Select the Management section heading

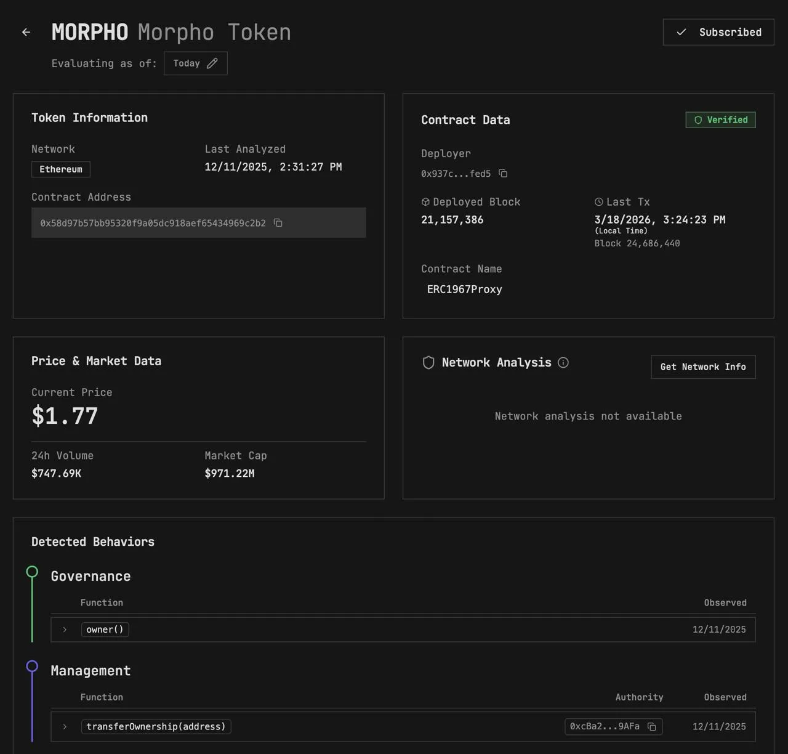tap(90, 670)
